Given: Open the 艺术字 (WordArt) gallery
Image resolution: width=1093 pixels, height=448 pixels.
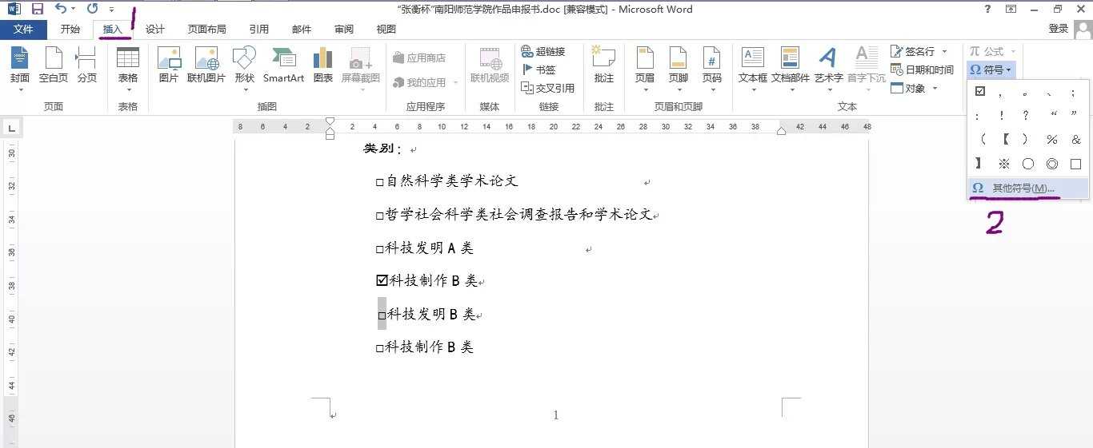Looking at the screenshot, I should point(828,69).
